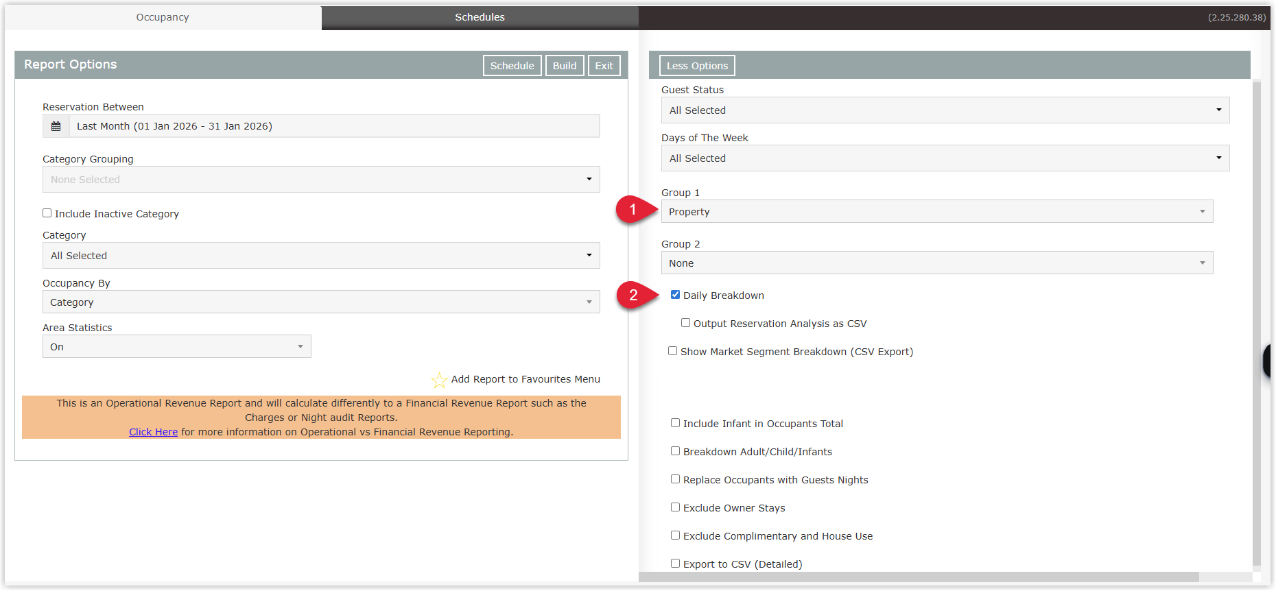Open the Group 2 None dropdown
This screenshot has width=1276, height=591.
point(936,263)
